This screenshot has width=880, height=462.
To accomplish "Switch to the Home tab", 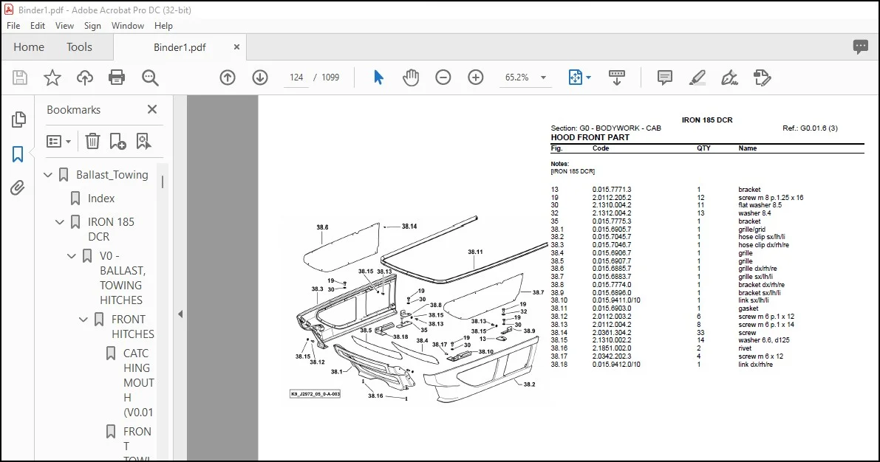I will 29,47.
